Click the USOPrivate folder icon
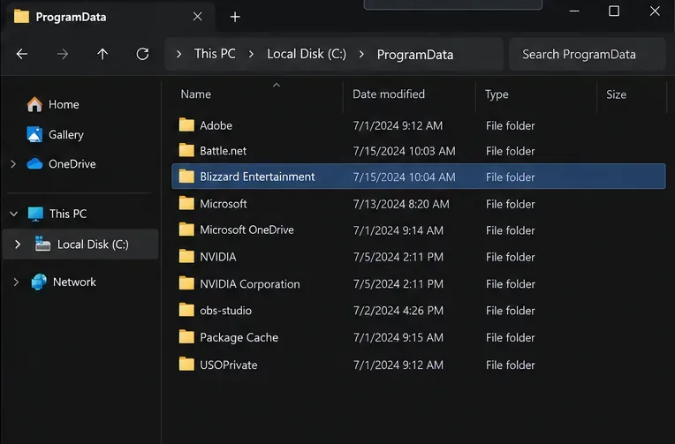The image size is (675, 444). point(186,364)
